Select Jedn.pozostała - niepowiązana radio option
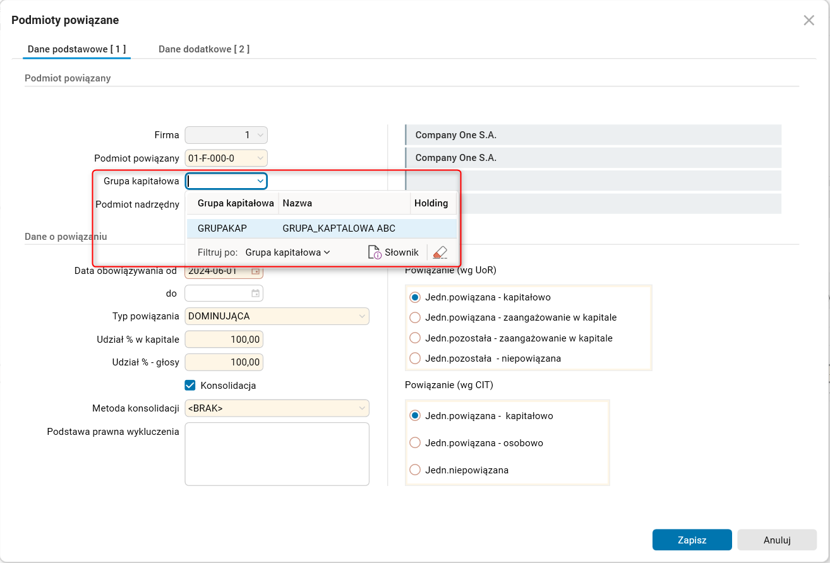 (415, 359)
